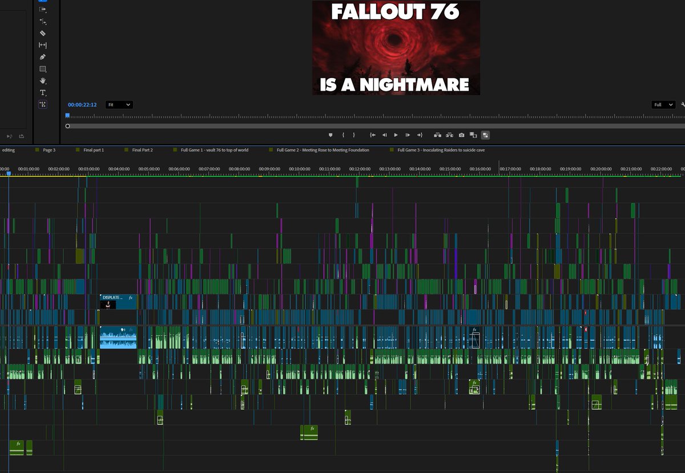Open Full Game 1 - vault 76 tab
Viewport: 685px width, 473px height.
pos(215,150)
